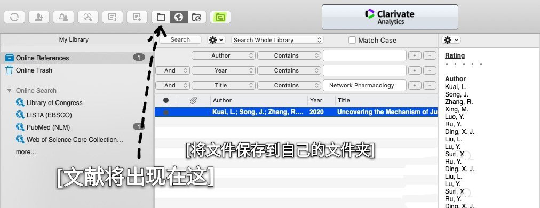Click the New Reference icon
Image resolution: width=540 pixels, height=208 pixels.
pyautogui.click(x=137, y=17)
